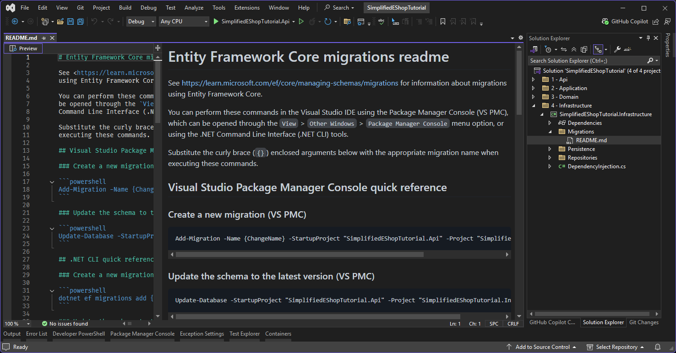This screenshot has height=353, width=676.
Task: Open the Extensions menu
Action: click(x=247, y=8)
